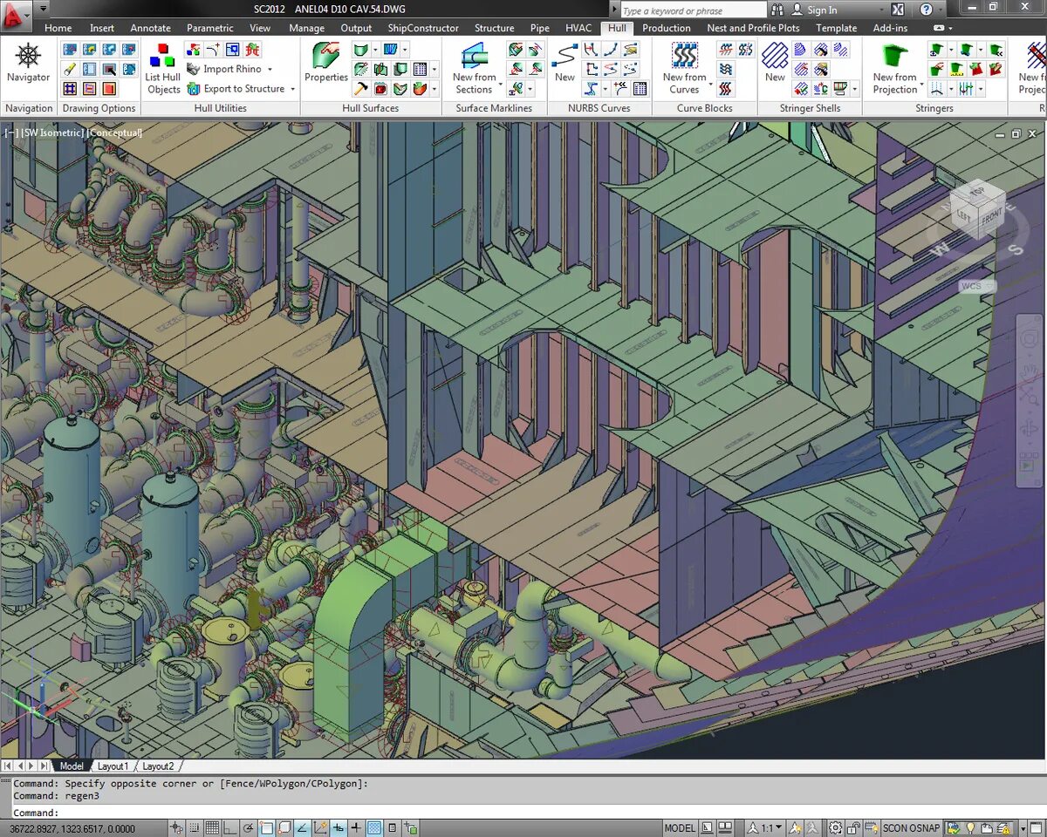Switch to the Layout1 tab
Screen dimensions: 1047x837
pyautogui.click(x=113, y=766)
